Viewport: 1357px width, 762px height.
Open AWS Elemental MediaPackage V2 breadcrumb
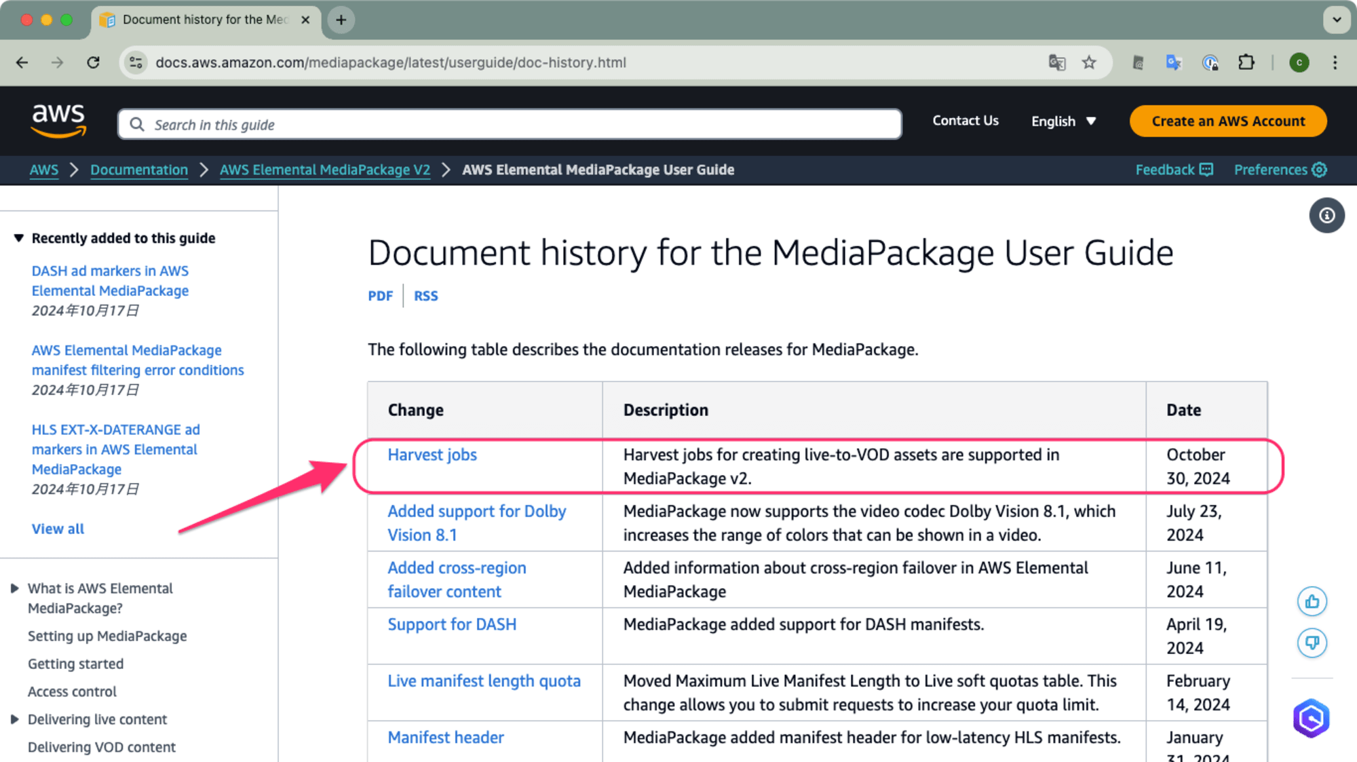click(x=325, y=170)
